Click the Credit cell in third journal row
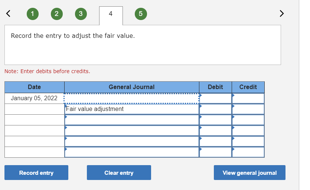The height and width of the screenshot is (190, 310). [248, 120]
